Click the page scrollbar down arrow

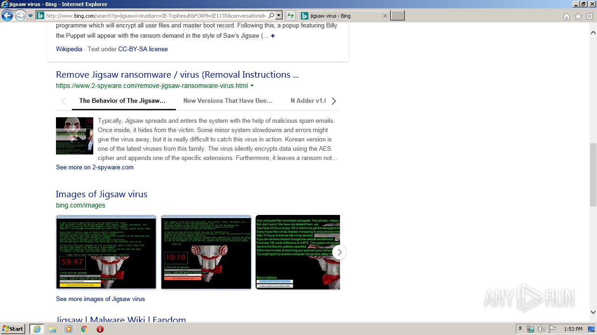[x=593, y=312]
